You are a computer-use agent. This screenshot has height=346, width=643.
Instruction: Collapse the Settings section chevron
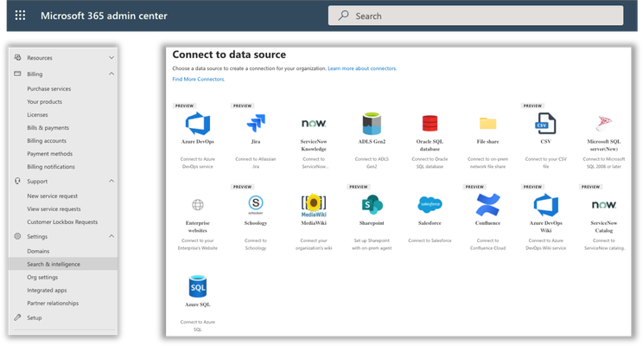coord(111,236)
